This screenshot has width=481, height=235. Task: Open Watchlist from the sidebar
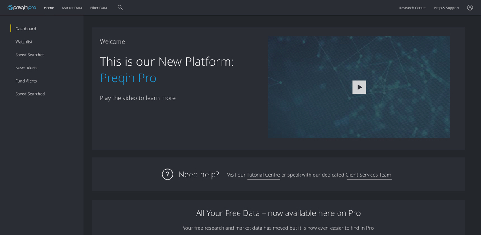point(24,42)
